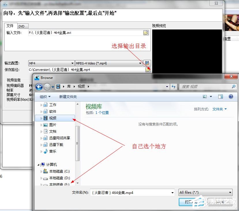Click the output profile edit settings icon

pyautogui.click(x=147, y=63)
